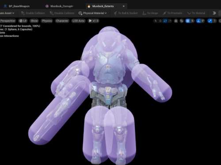This screenshot has height=165, width=221.
Task: Toggle scale snapping
Action: (210, 21)
